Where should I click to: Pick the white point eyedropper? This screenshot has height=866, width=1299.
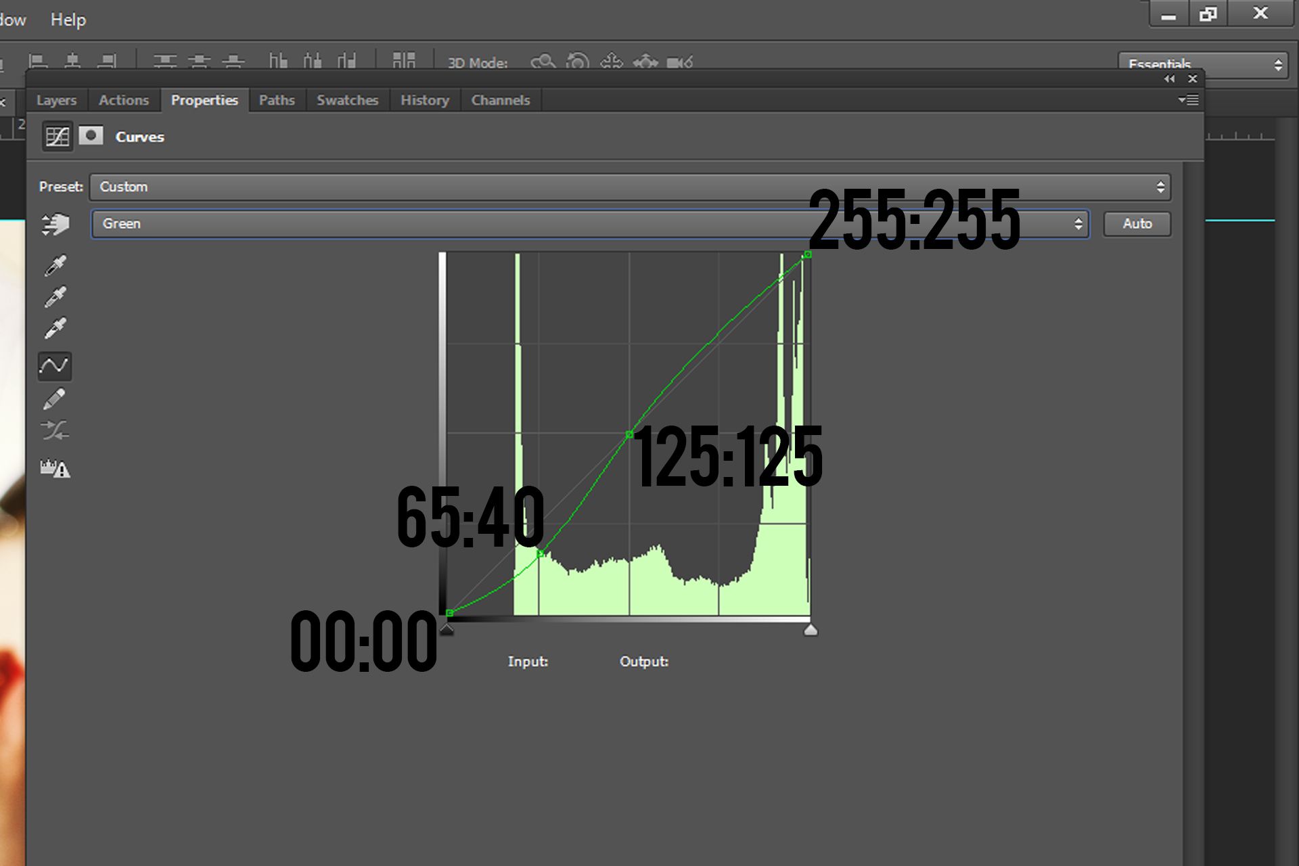pyautogui.click(x=55, y=328)
